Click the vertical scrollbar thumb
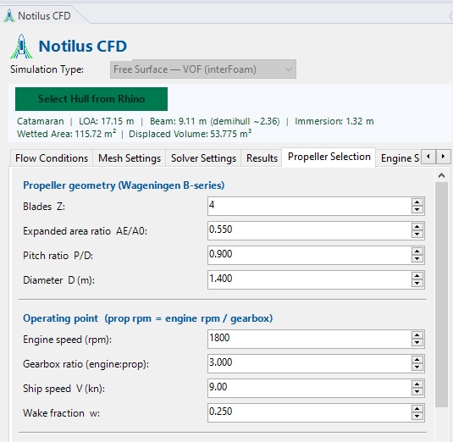Image resolution: width=453 pixels, height=442 pixels. 441,295
